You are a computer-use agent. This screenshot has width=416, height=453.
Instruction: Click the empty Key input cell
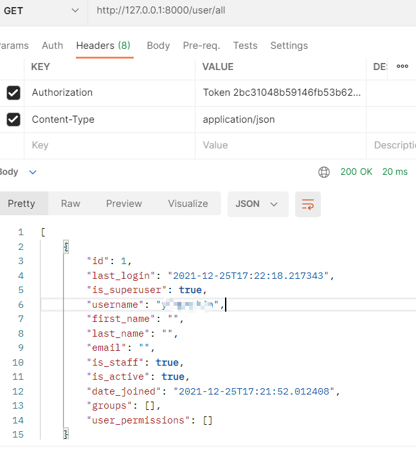(109, 146)
